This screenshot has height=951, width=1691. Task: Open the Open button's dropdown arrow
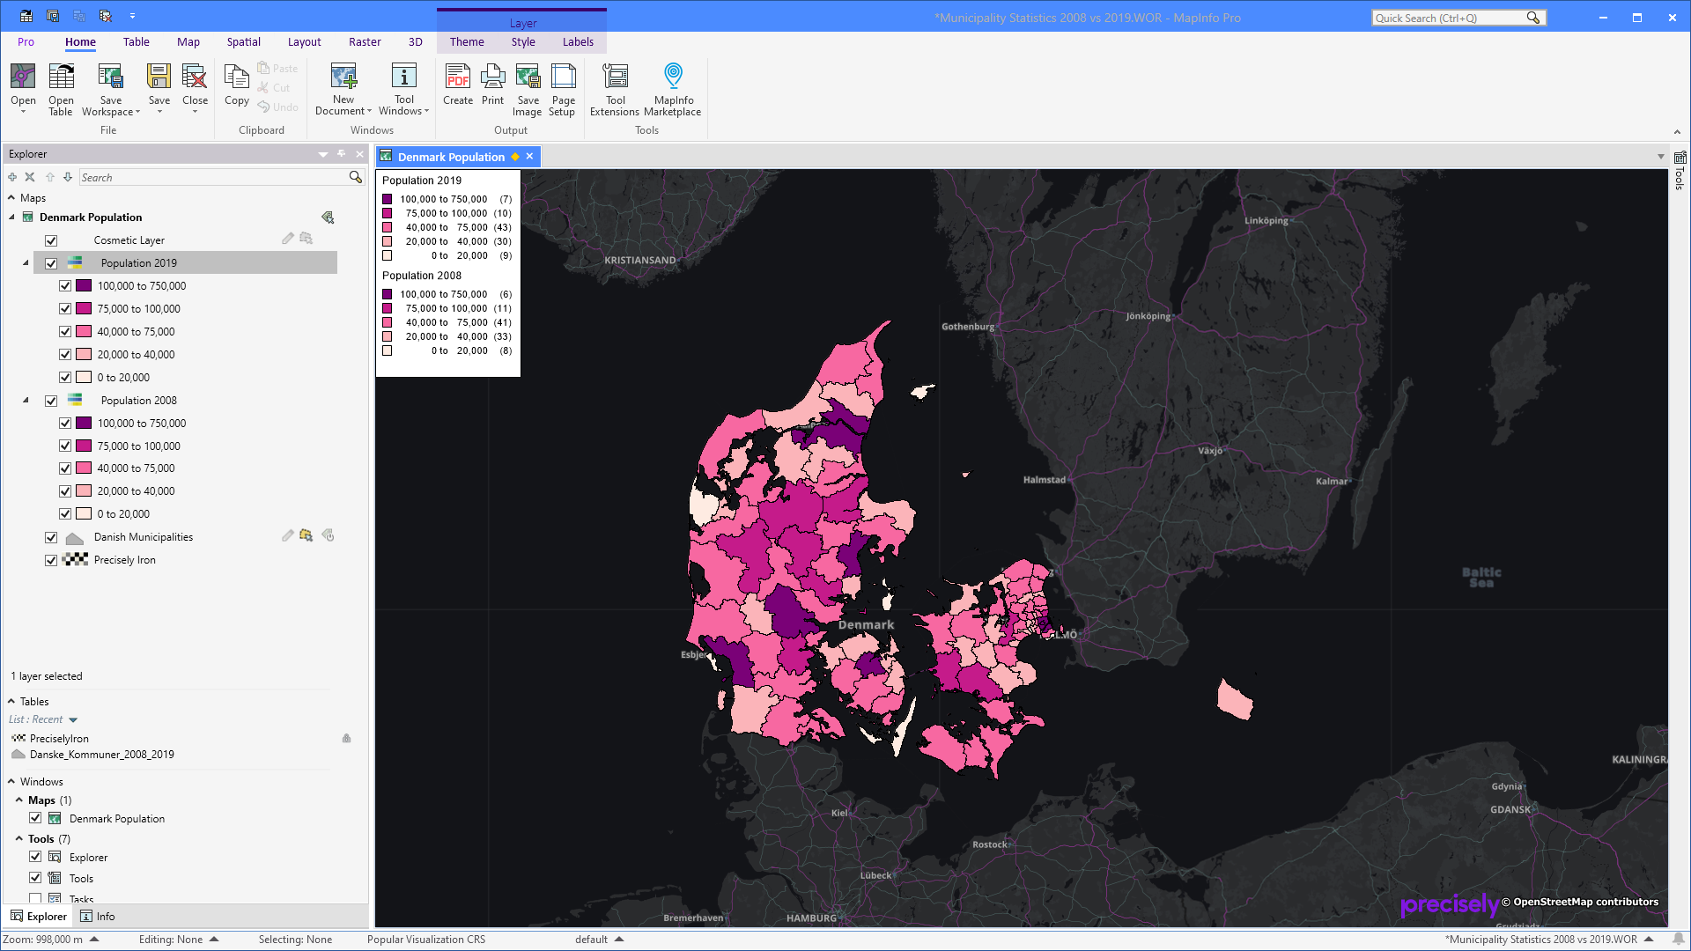point(23,113)
